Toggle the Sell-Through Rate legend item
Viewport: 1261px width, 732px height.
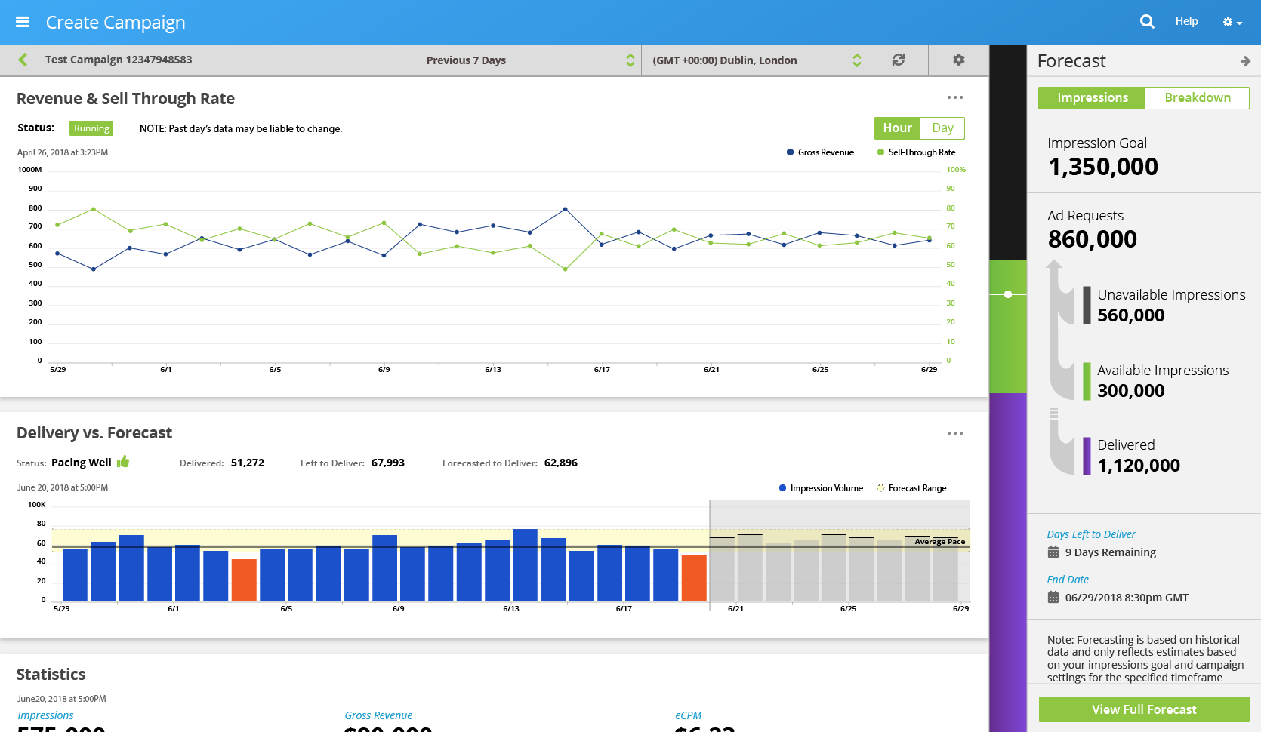[x=916, y=152]
